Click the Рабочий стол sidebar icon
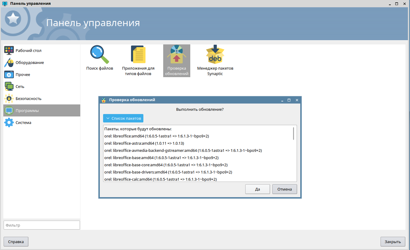Viewport: 410px width, 250px height. pyautogui.click(x=9, y=51)
